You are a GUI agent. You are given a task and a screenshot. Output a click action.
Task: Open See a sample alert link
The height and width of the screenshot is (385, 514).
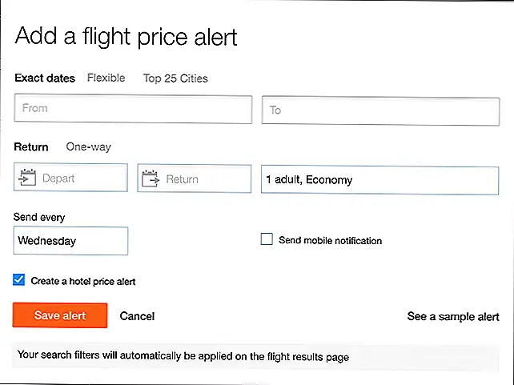coord(453,316)
